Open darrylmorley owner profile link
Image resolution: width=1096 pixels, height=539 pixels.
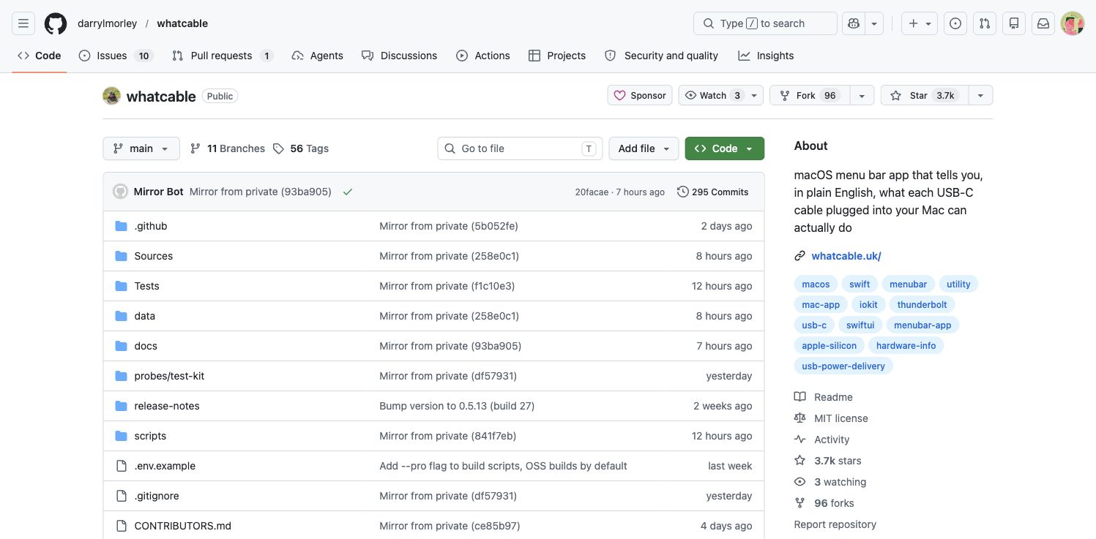pos(107,23)
